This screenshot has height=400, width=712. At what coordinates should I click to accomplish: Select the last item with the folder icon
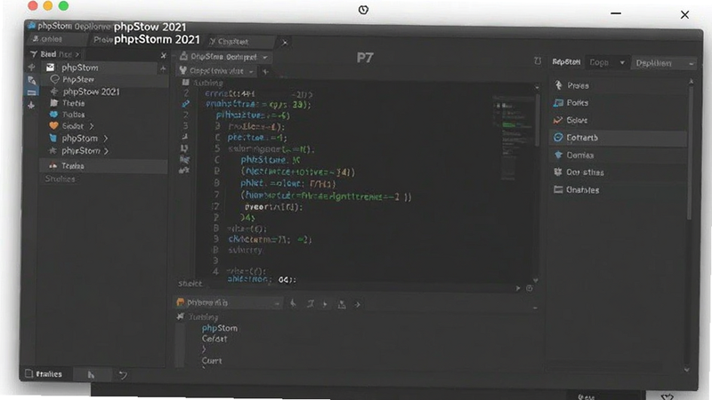[x=618, y=190]
